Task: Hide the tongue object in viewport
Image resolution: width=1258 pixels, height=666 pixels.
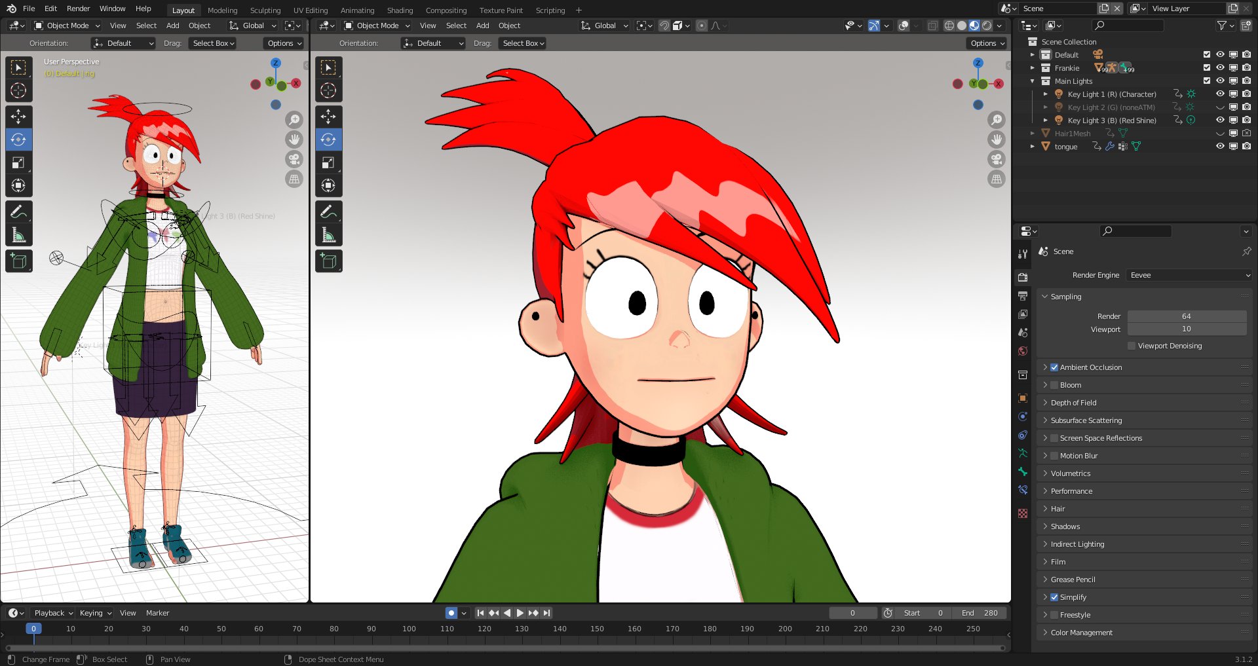Action: point(1220,147)
